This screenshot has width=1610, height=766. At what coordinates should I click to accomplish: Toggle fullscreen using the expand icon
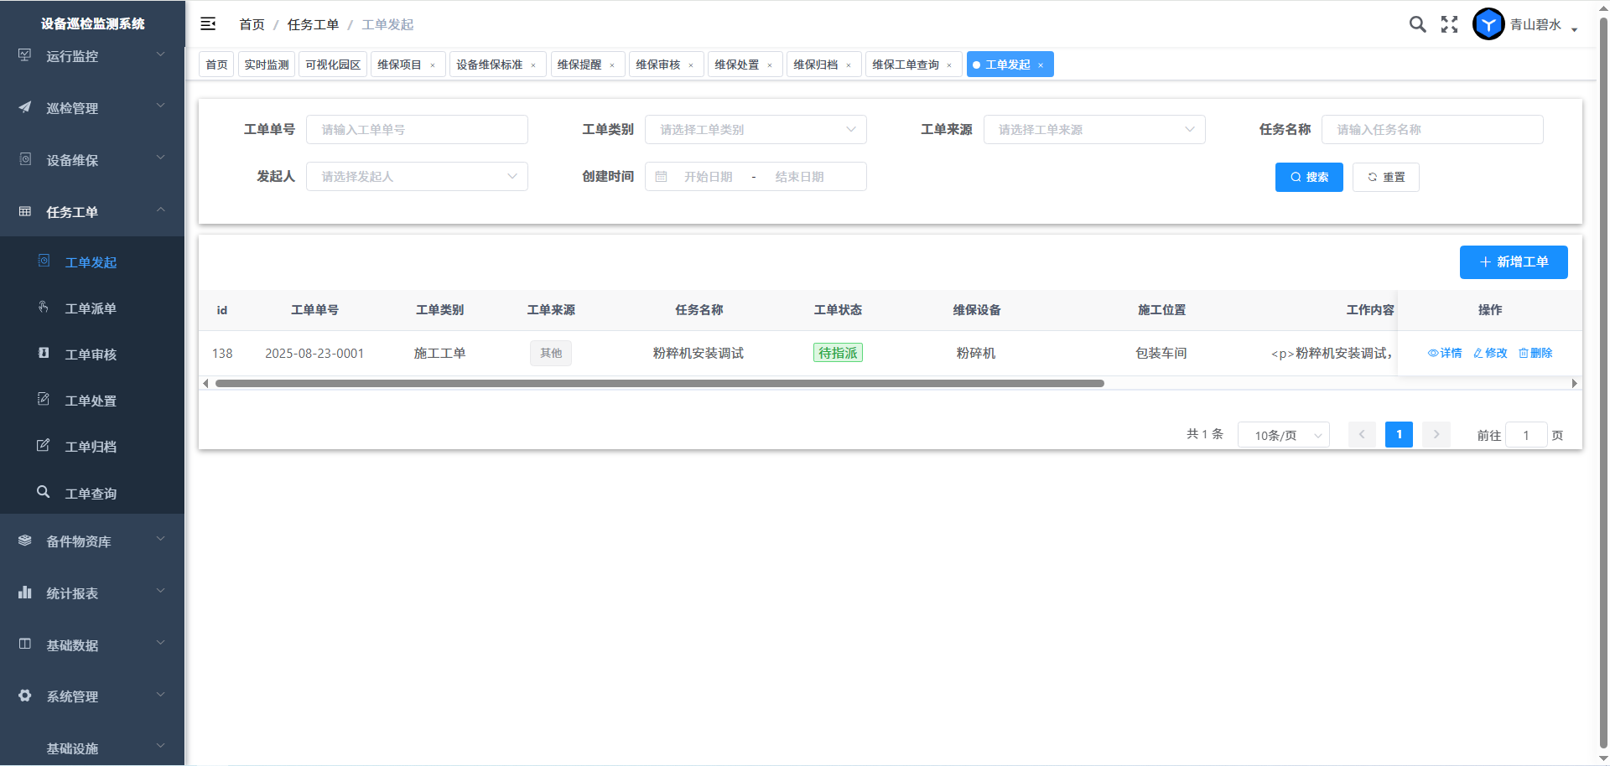(x=1449, y=24)
